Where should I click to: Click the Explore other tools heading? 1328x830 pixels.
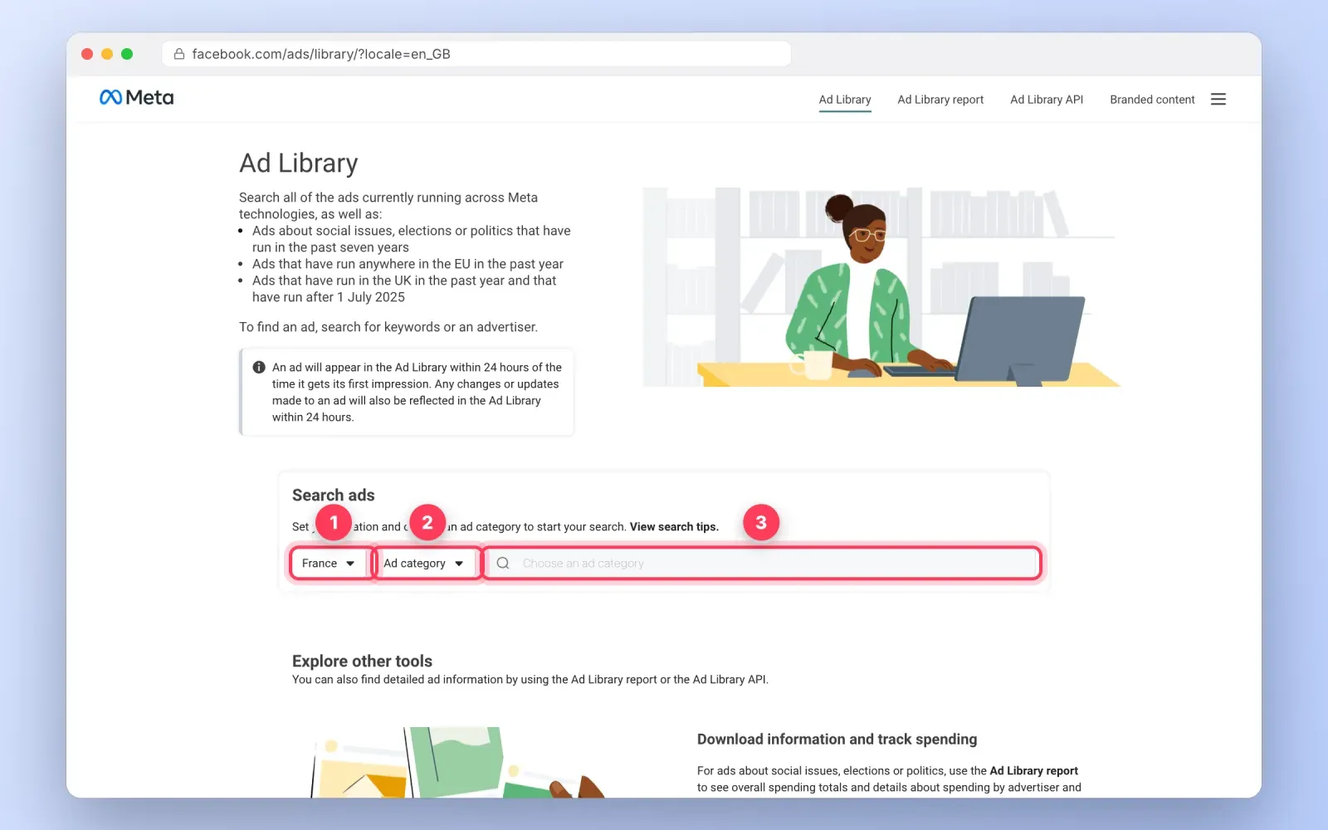pyautogui.click(x=362, y=661)
